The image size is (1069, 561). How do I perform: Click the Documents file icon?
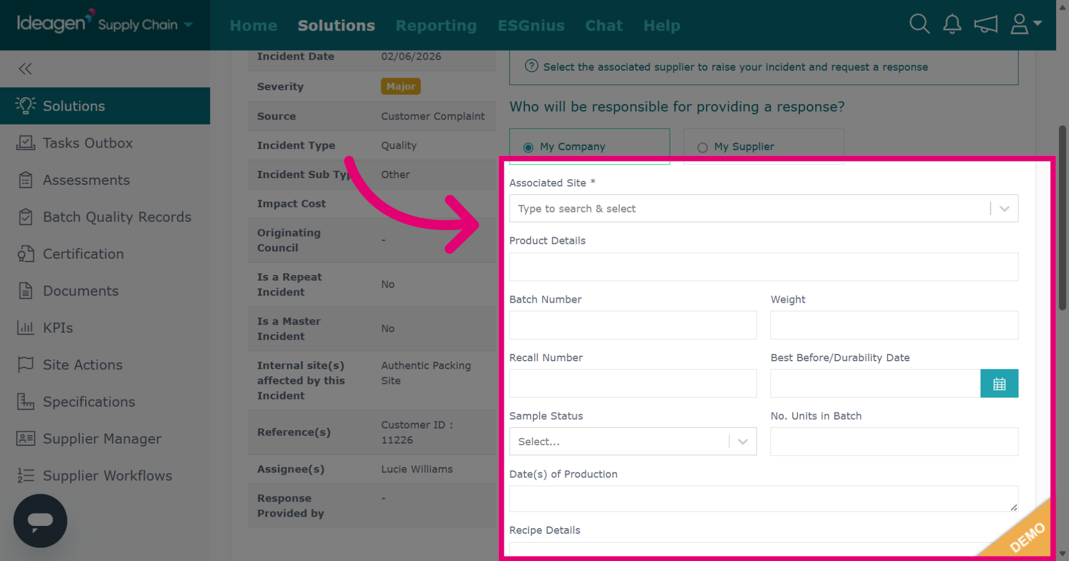coord(26,291)
